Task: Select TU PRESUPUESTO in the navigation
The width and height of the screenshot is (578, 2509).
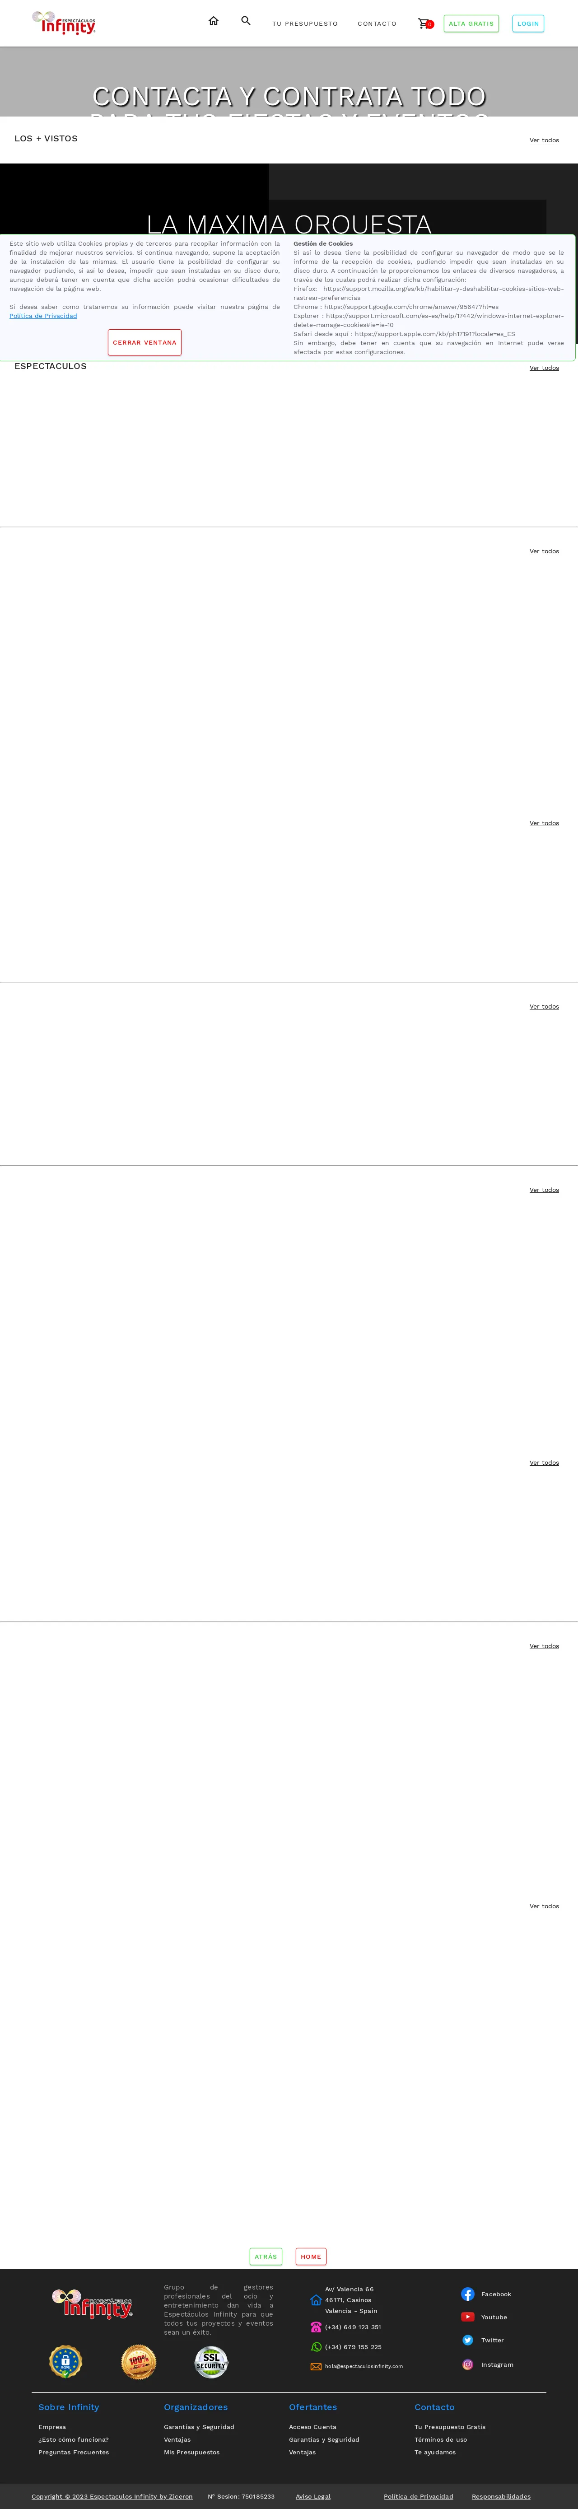Action: tap(304, 23)
